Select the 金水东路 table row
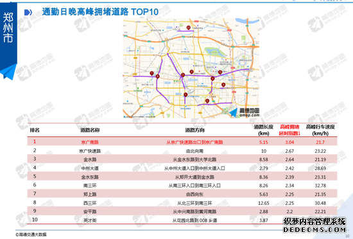353x239 pixels. point(182,177)
